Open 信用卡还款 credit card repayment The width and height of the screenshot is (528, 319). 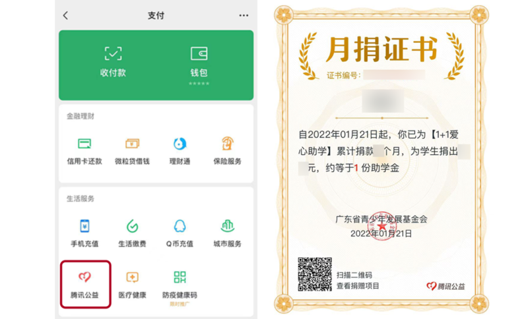86,150
